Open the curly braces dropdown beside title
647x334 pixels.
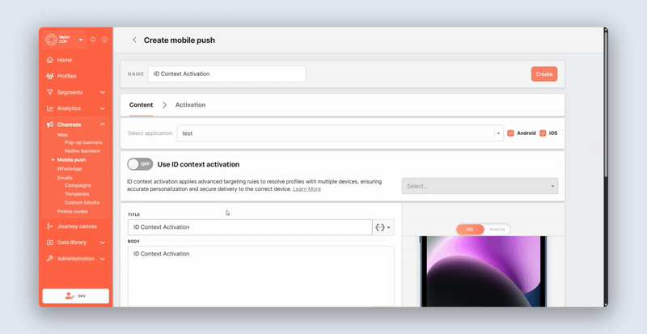[x=383, y=227]
